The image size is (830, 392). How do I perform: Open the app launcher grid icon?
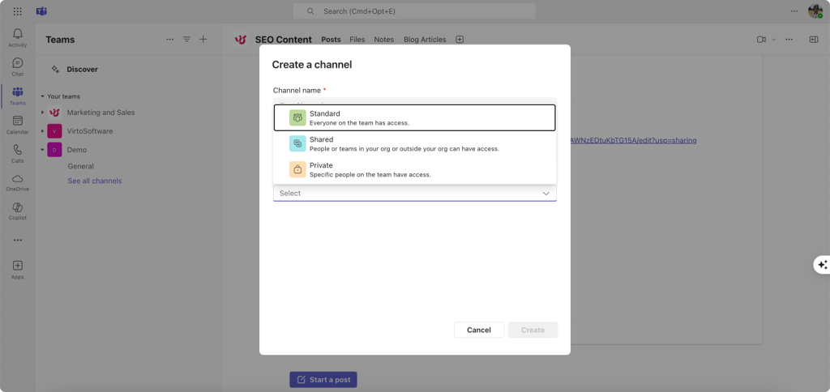tap(18, 11)
